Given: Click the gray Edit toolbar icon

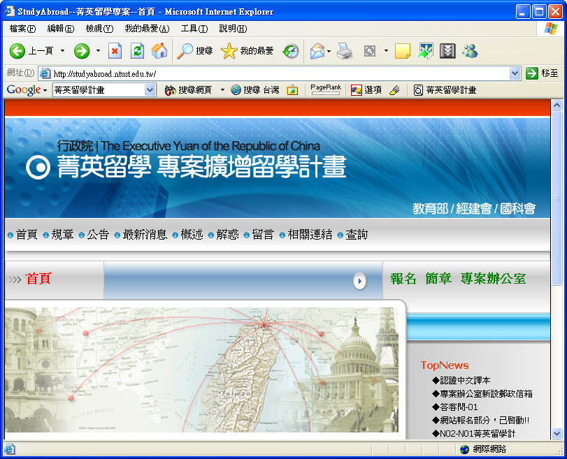Looking at the screenshot, I should (370, 51).
